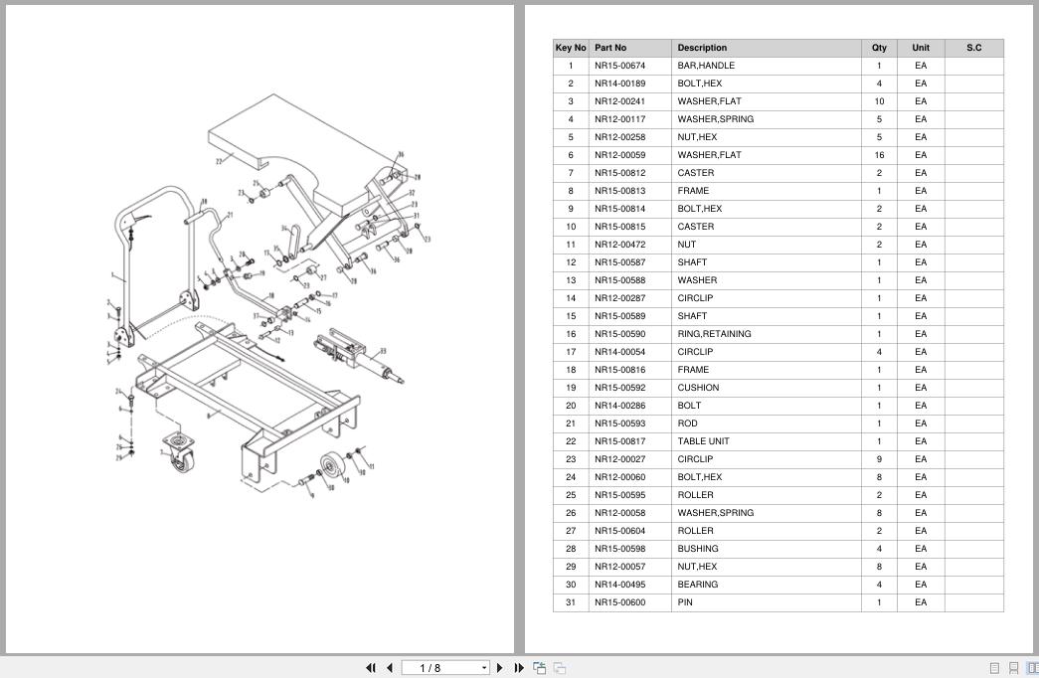The image size is (1039, 678).
Task: Jump to the last page
Action: (x=519, y=668)
